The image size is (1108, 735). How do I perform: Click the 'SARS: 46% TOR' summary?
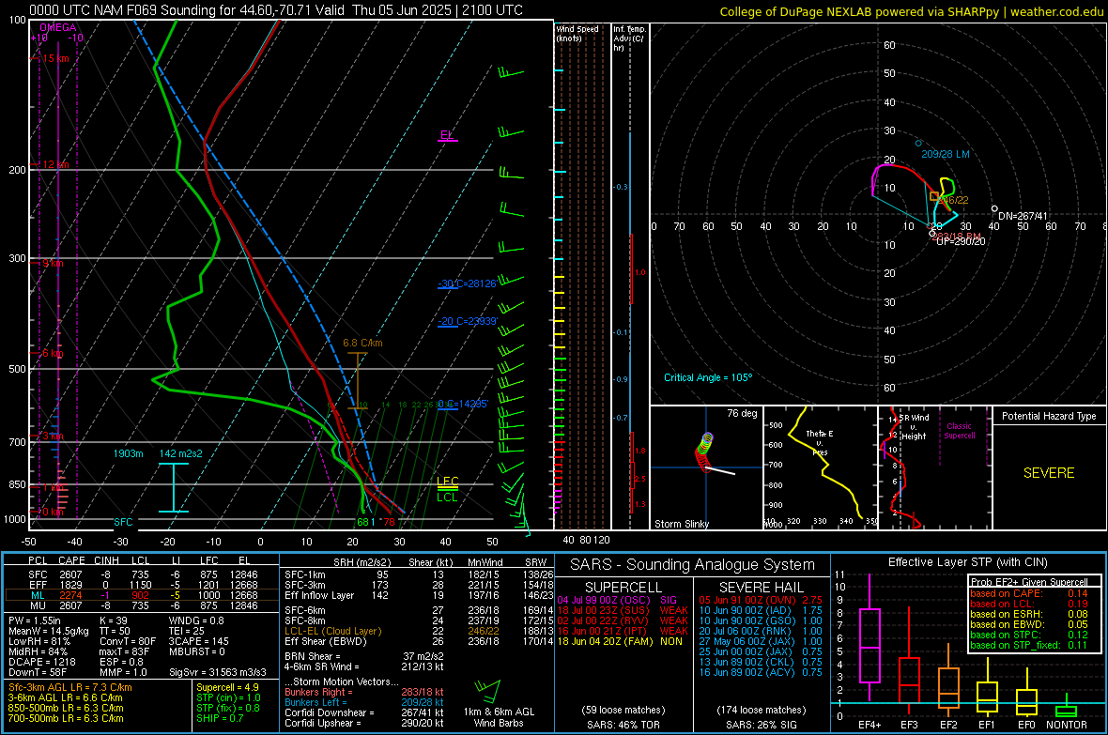pos(623,725)
